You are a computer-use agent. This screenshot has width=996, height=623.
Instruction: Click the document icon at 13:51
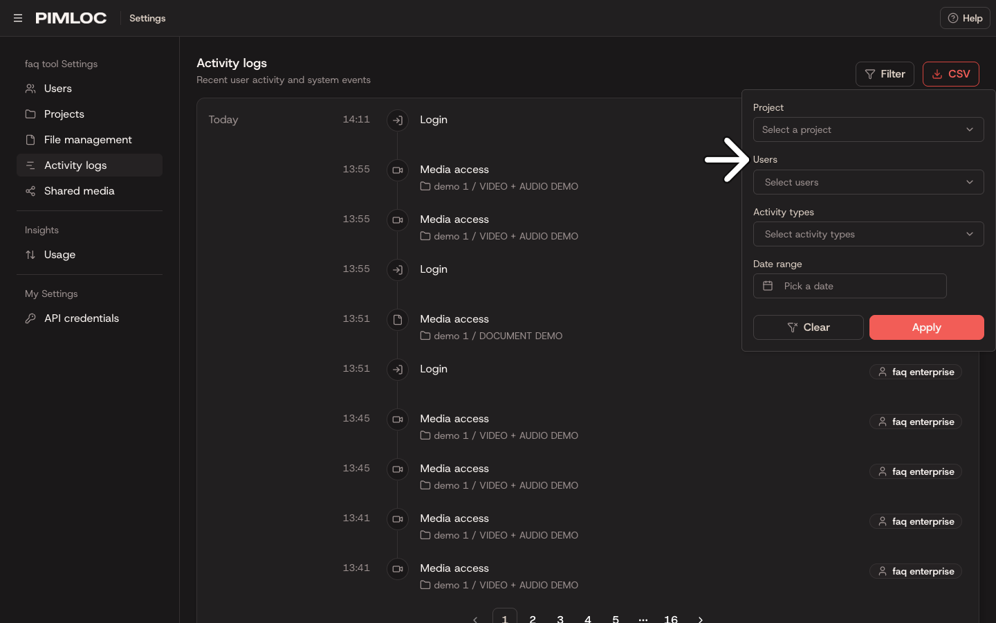pyautogui.click(x=398, y=320)
